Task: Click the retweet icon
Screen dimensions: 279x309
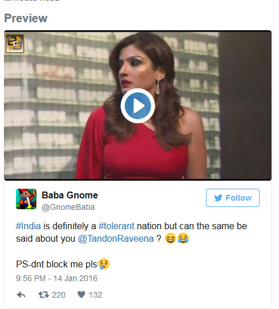Action: (x=43, y=295)
